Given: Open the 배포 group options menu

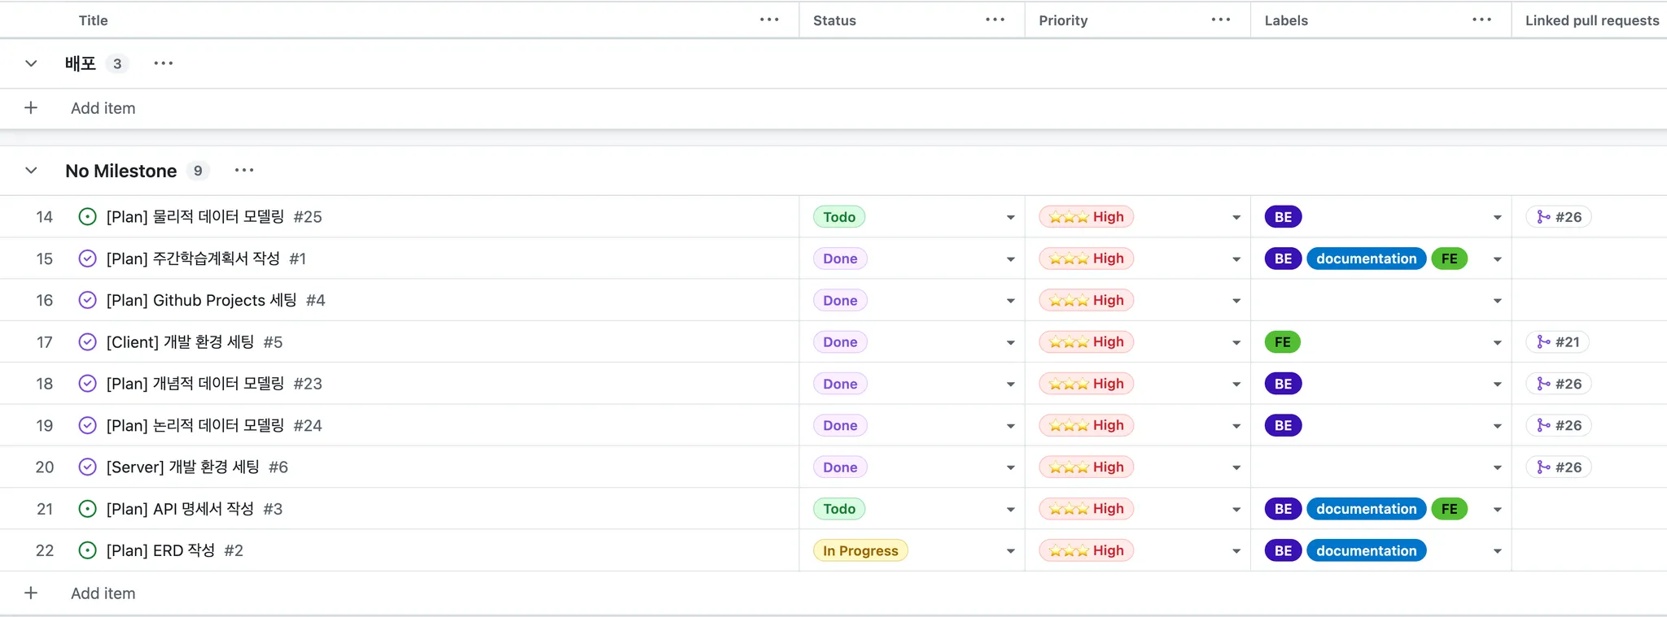Looking at the screenshot, I should [164, 63].
